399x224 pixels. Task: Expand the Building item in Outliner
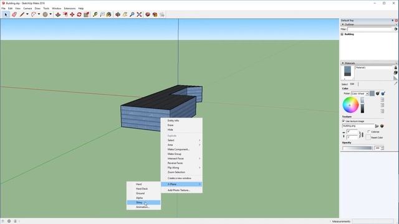[x=342, y=34]
